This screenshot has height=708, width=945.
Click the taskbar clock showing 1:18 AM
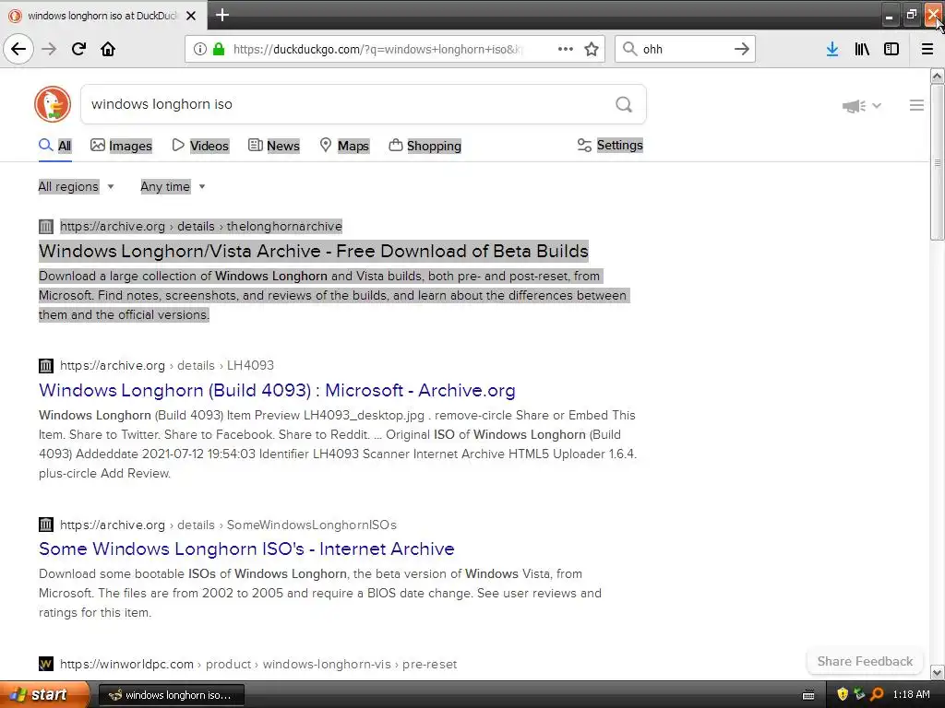tap(911, 694)
